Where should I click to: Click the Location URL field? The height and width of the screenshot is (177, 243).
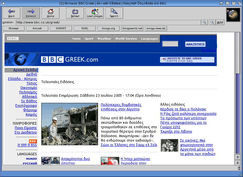108,22
